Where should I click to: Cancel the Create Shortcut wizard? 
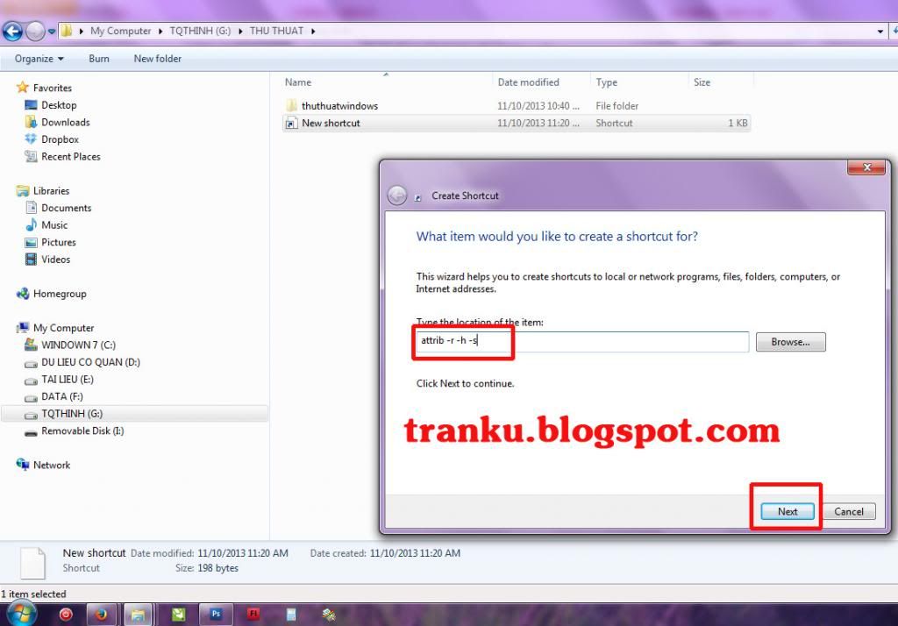tap(849, 511)
